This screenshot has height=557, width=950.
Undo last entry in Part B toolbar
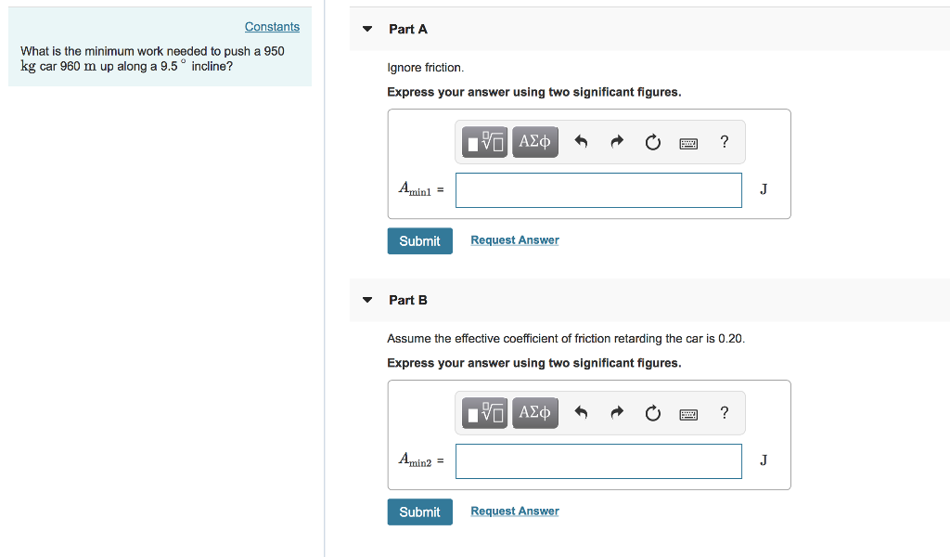point(581,413)
